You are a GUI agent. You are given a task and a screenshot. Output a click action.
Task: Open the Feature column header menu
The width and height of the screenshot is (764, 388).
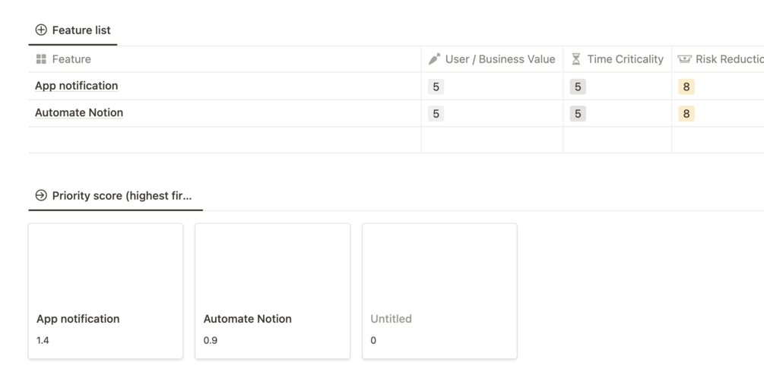point(224,59)
